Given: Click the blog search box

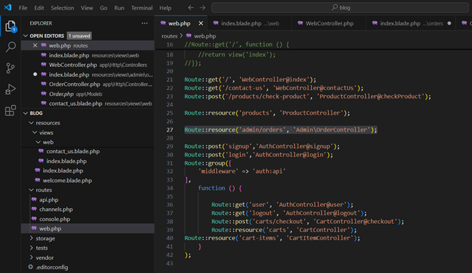Looking at the screenshot, I should [341, 8].
